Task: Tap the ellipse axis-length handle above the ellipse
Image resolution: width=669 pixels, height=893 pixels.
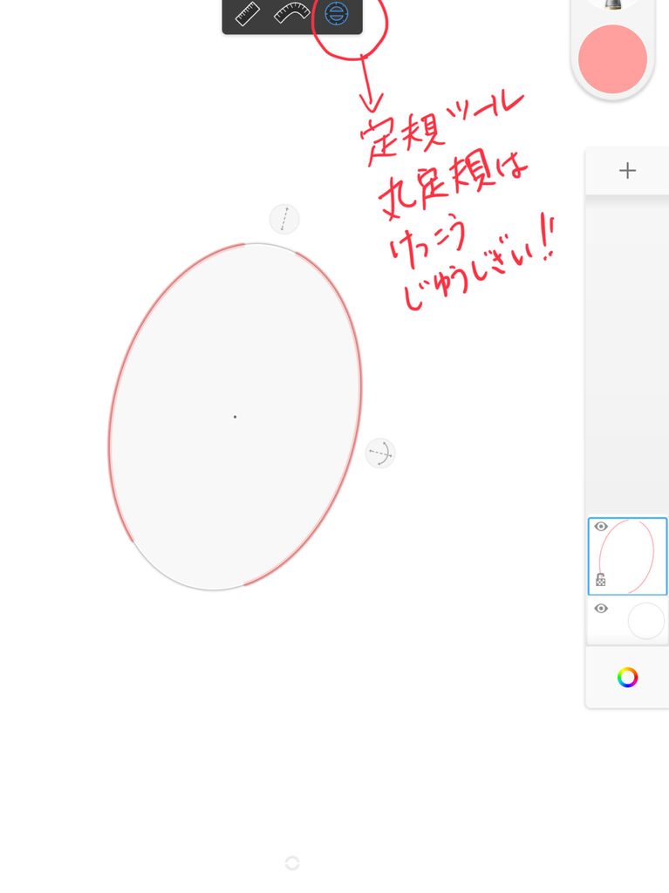Action: tap(283, 219)
